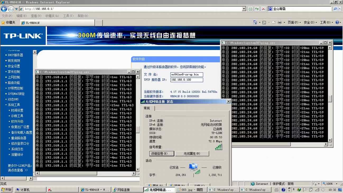Open the 安全(S) dropdown menu
This screenshot has width=343, height=193.
310,22
